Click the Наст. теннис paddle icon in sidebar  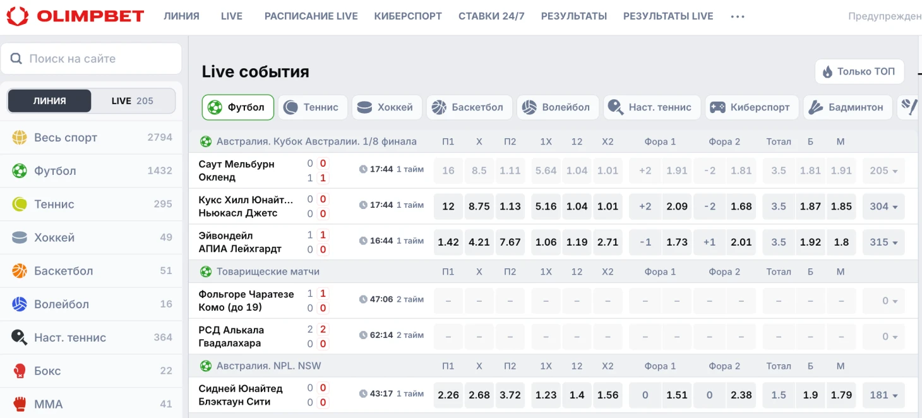[20, 338]
